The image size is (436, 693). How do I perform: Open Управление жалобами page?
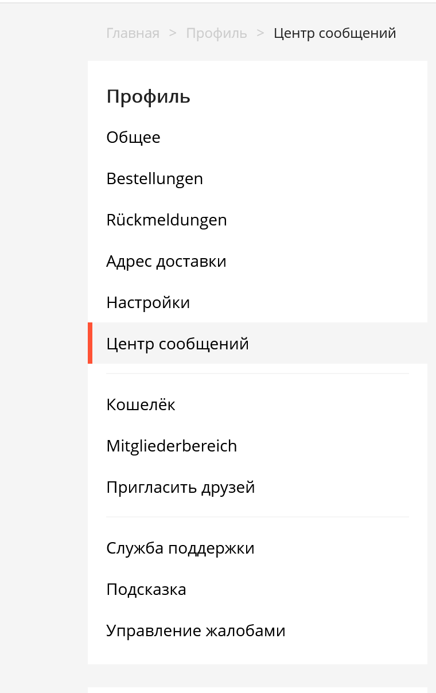pos(196,631)
